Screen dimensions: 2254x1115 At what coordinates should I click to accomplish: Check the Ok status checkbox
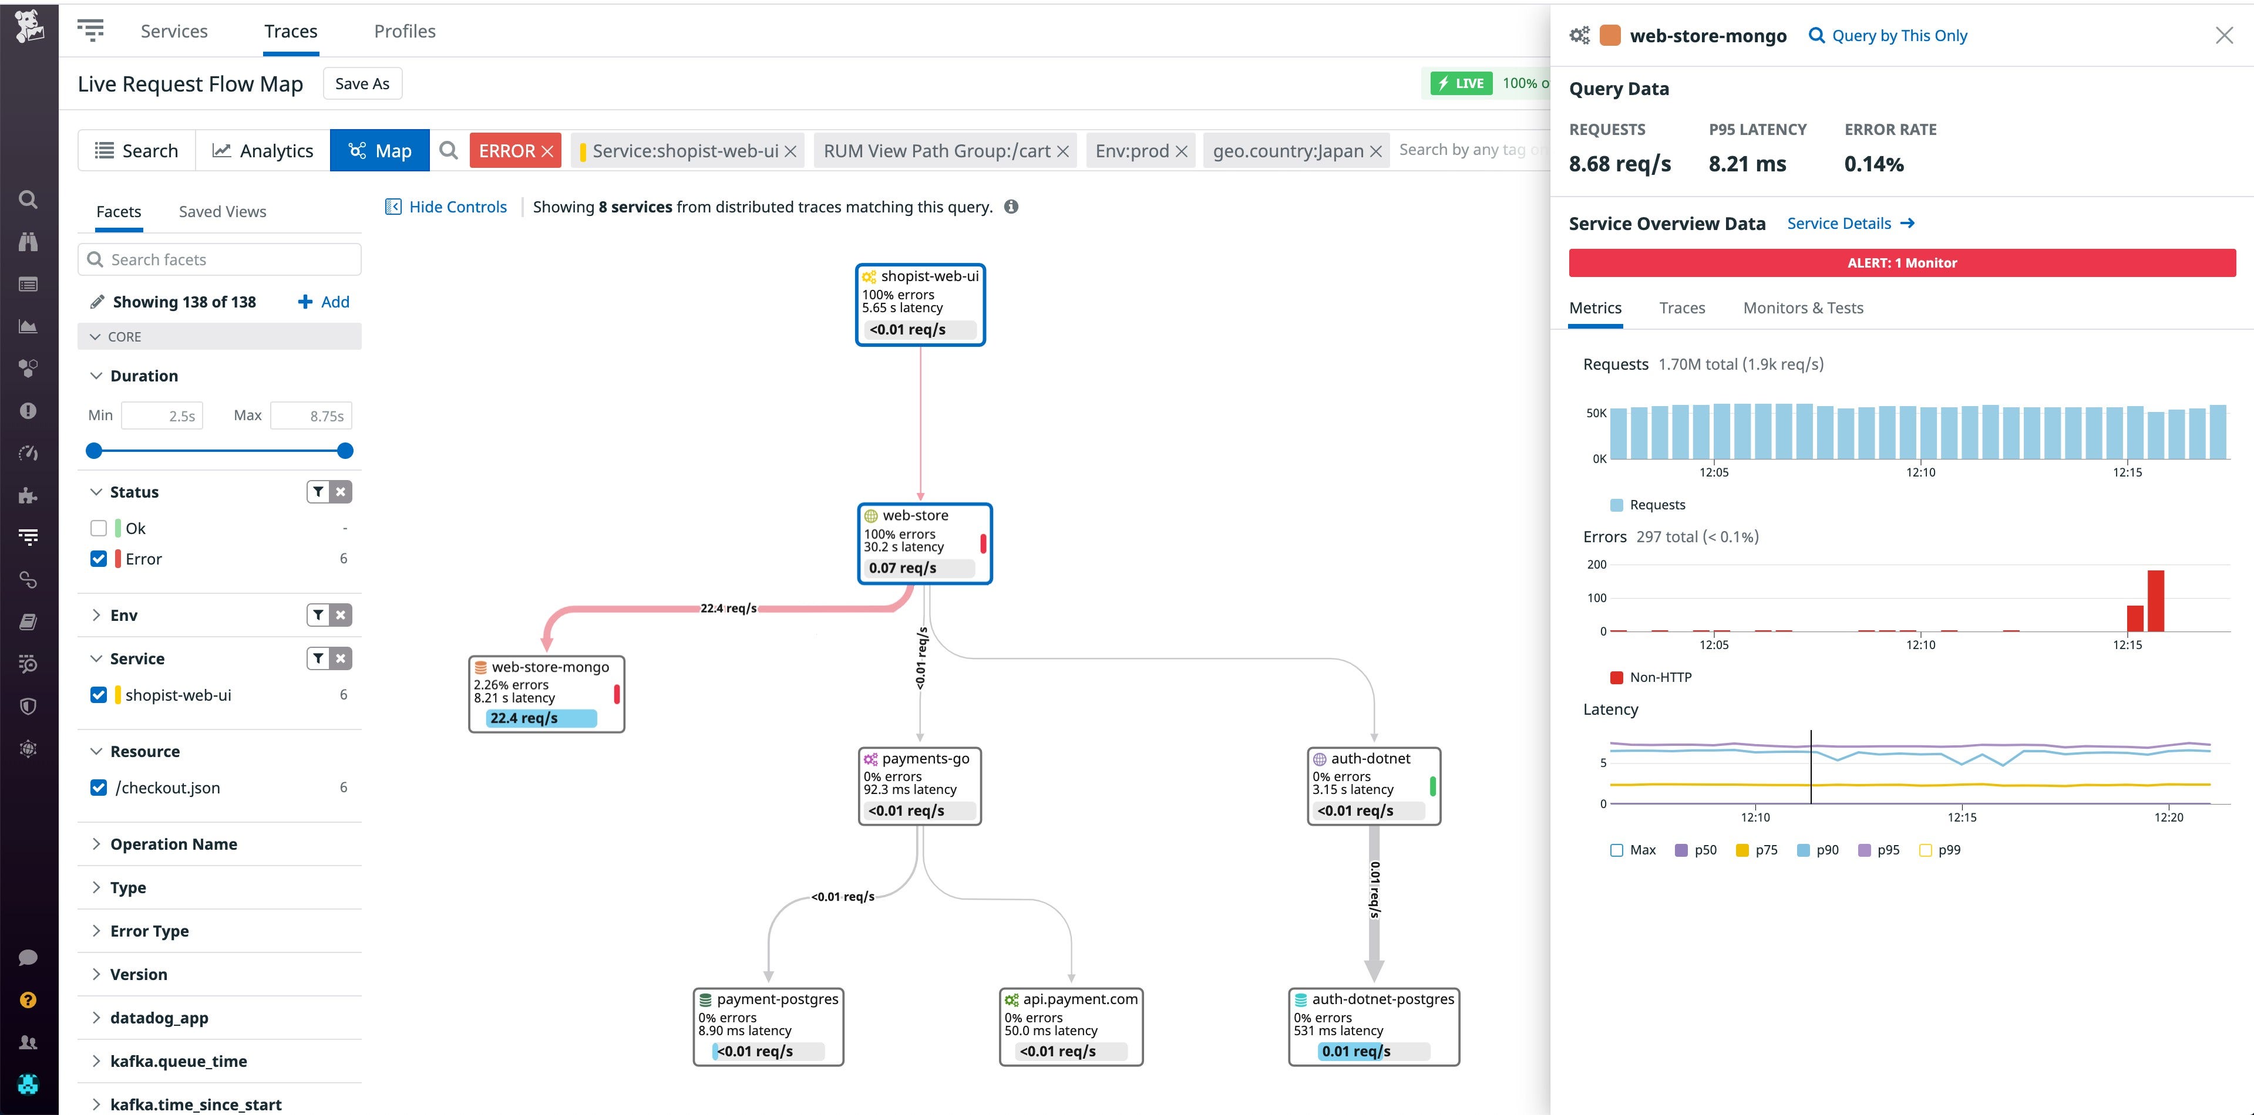pyautogui.click(x=98, y=528)
